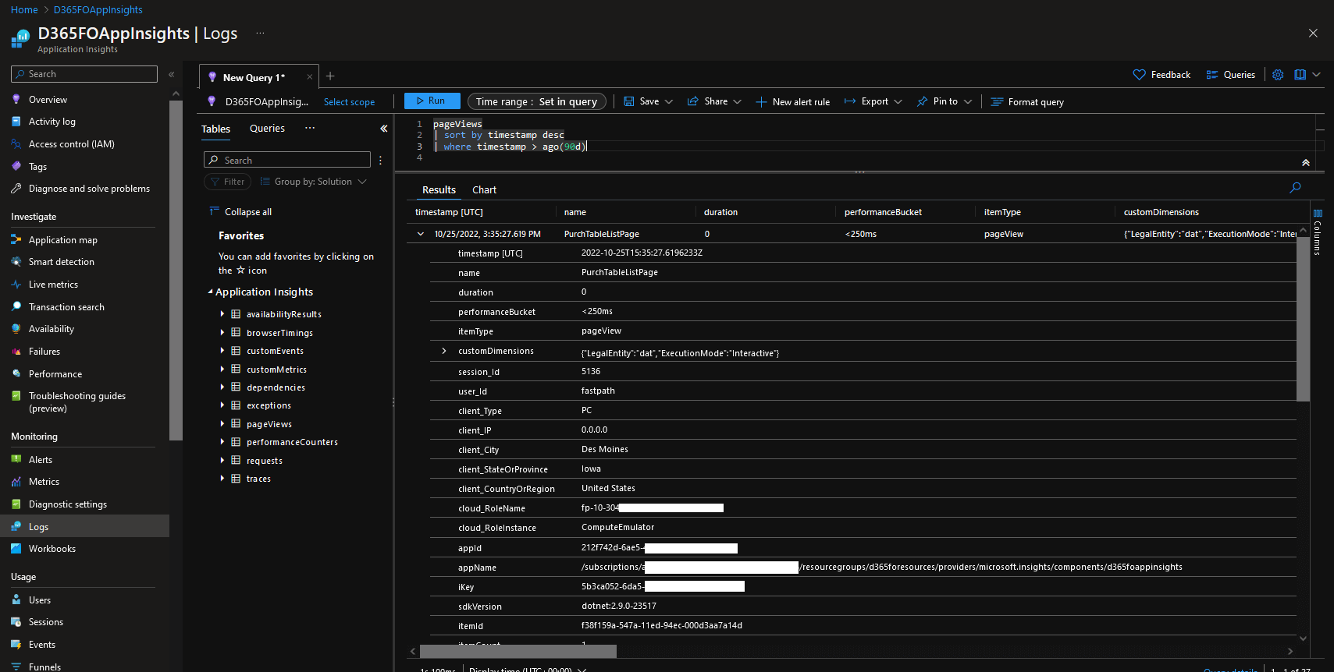
Task: Click the results horizontal scrollbar
Action: pos(518,651)
